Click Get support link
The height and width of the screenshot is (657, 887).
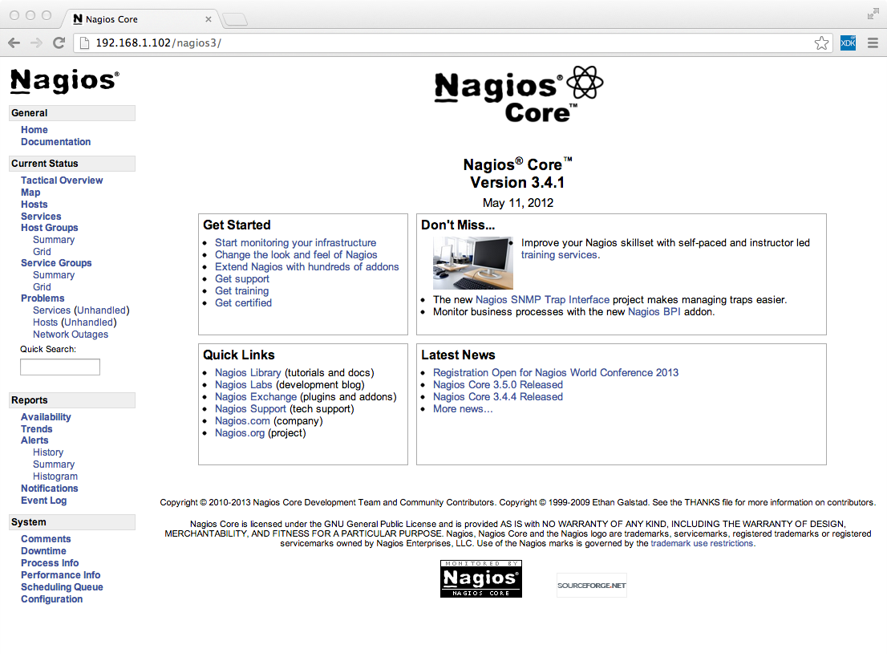[242, 278]
